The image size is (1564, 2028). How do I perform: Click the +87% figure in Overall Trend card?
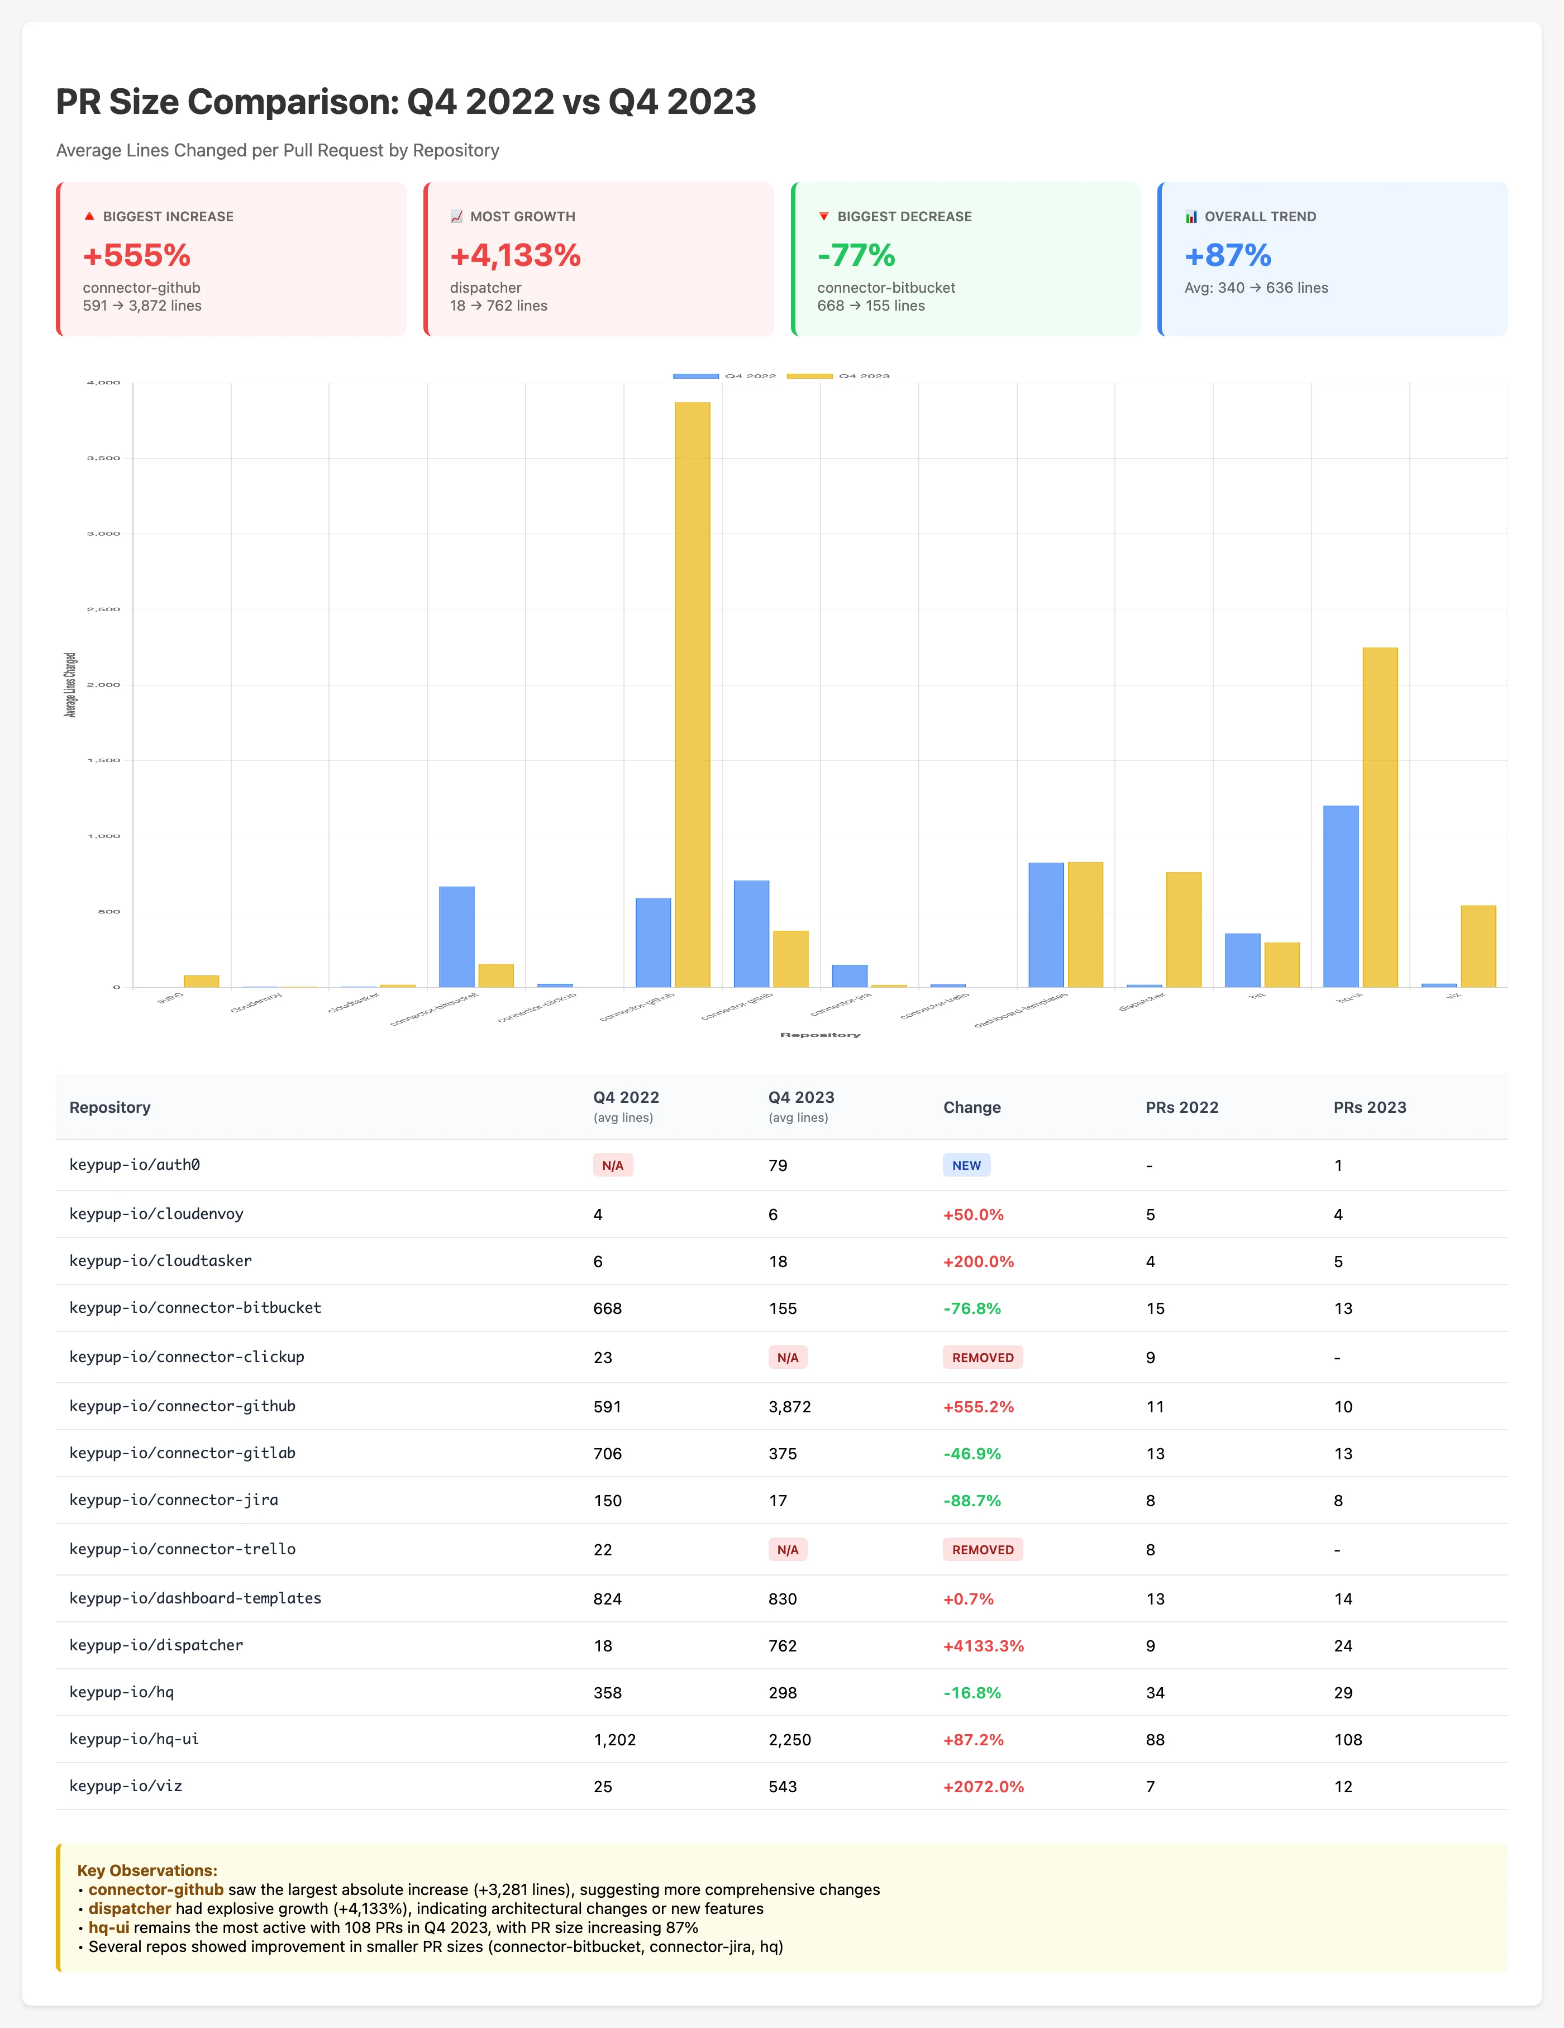coord(1227,254)
